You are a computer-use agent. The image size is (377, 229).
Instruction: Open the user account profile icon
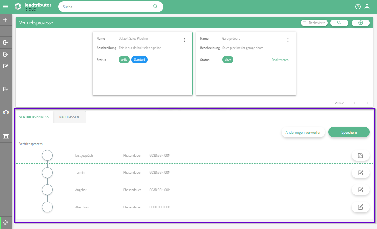point(367,7)
